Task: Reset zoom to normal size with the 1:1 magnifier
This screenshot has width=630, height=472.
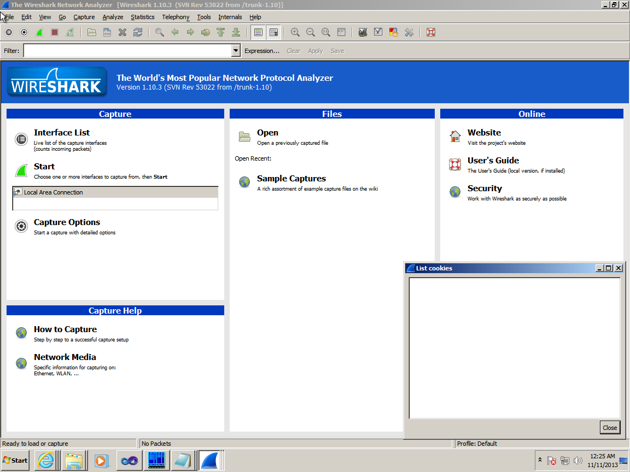Action: [x=326, y=33]
